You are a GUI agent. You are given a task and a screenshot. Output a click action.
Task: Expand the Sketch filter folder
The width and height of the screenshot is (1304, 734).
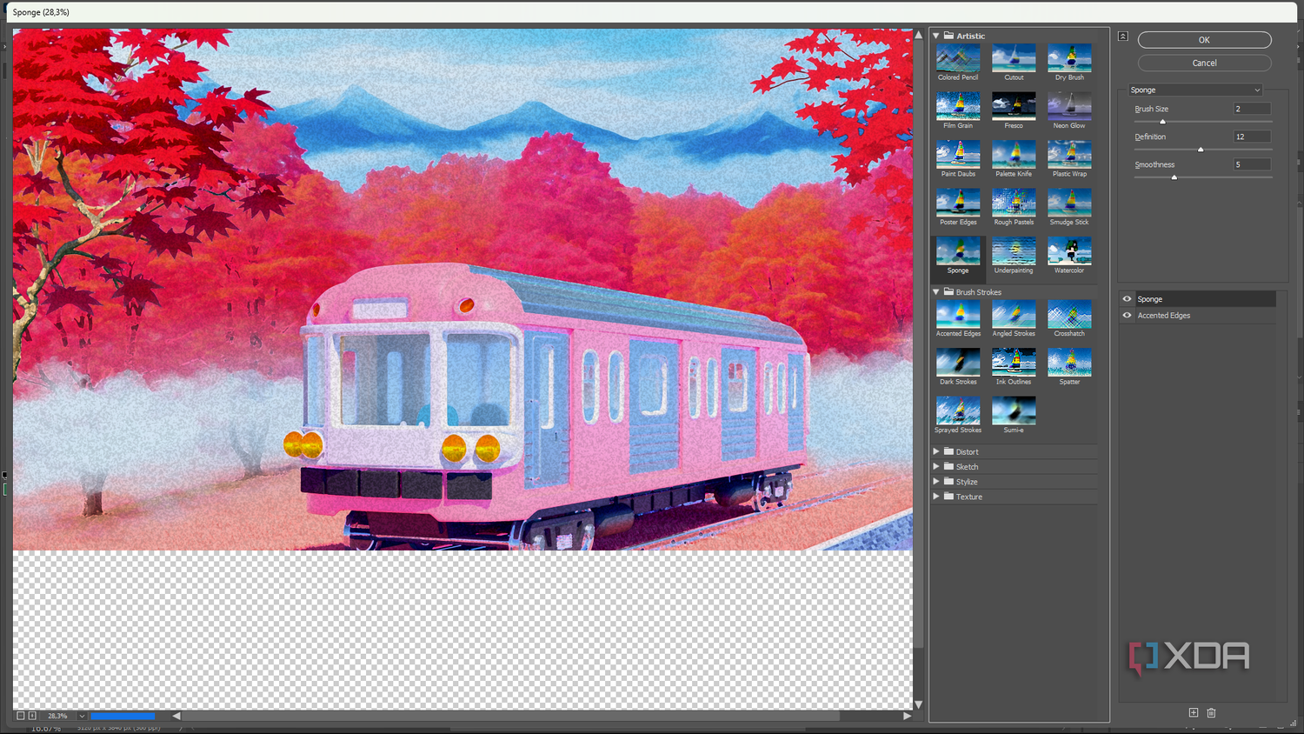936,466
